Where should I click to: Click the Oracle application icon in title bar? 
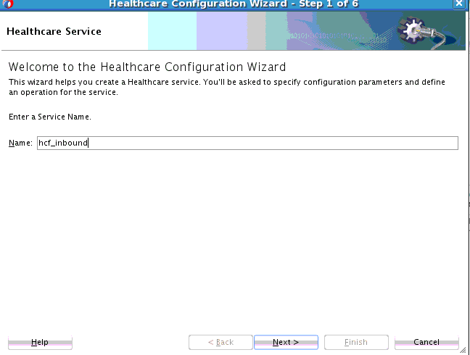pyautogui.click(x=8, y=4)
